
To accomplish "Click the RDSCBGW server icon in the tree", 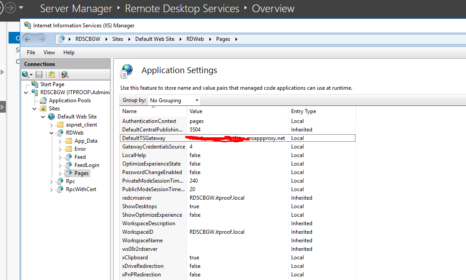I will 35,92.
